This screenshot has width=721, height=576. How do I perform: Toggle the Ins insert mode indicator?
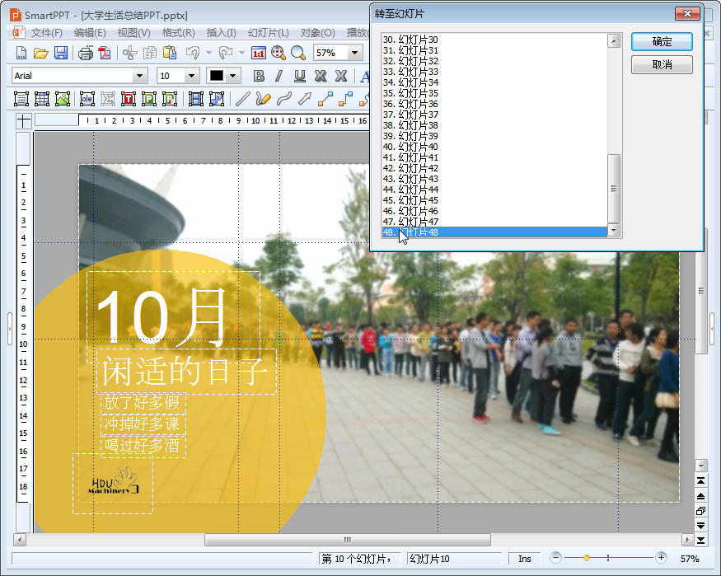pos(525,559)
